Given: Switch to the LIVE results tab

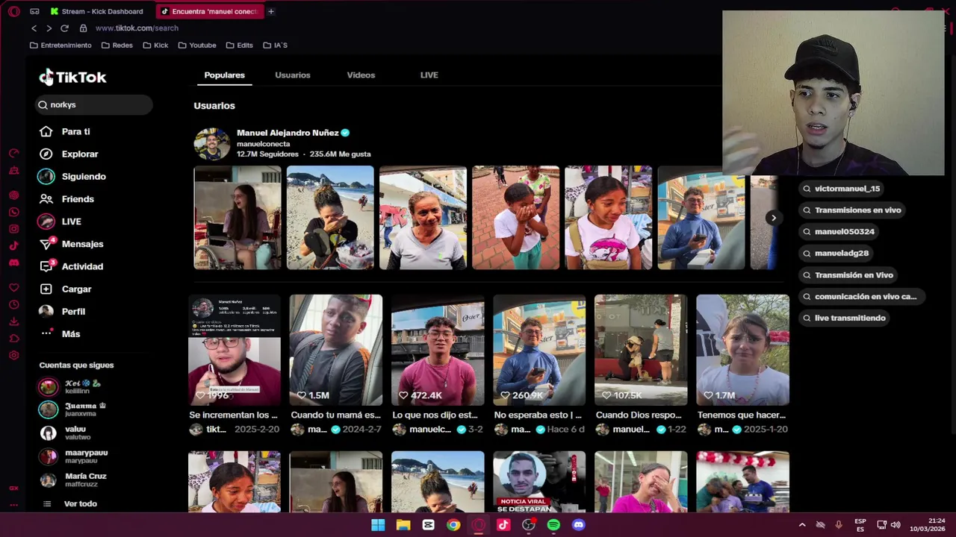Looking at the screenshot, I should (429, 75).
